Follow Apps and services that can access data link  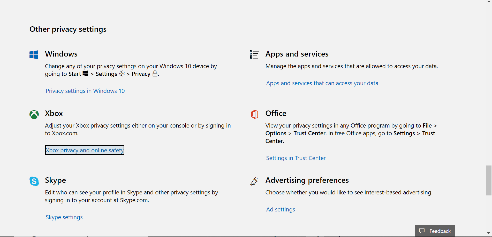322,83
